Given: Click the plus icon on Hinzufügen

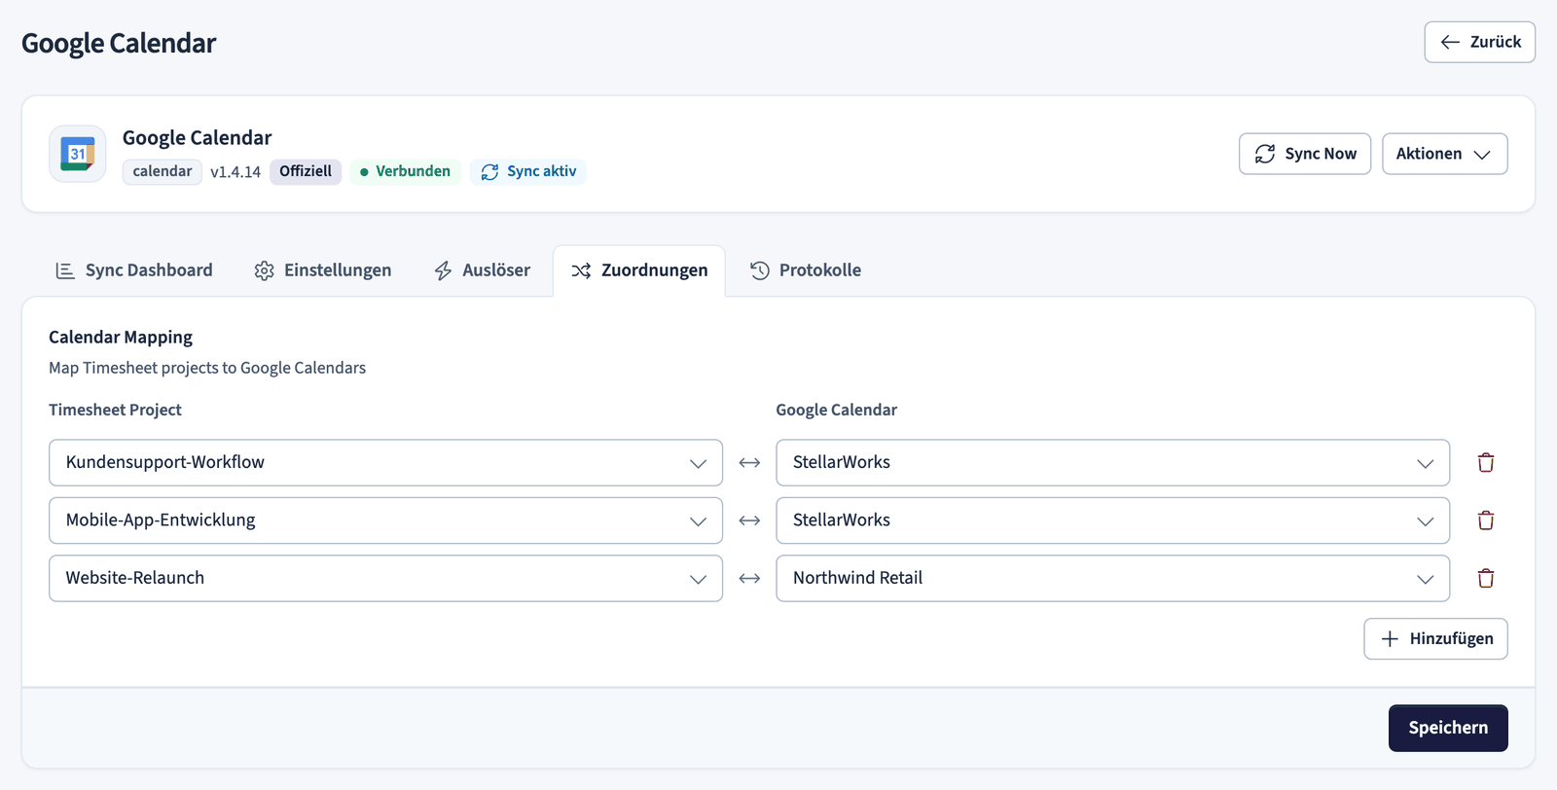Looking at the screenshot, I should pos(1390,639).
